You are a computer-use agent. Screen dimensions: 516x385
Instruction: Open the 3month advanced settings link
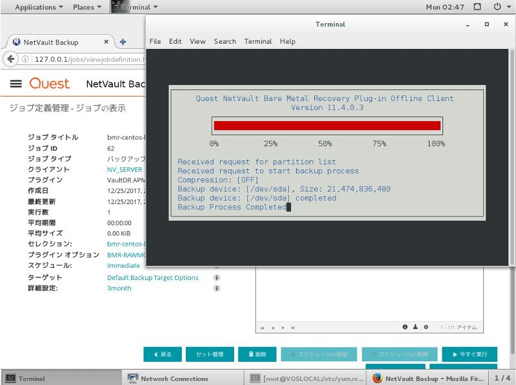(119, 288)
